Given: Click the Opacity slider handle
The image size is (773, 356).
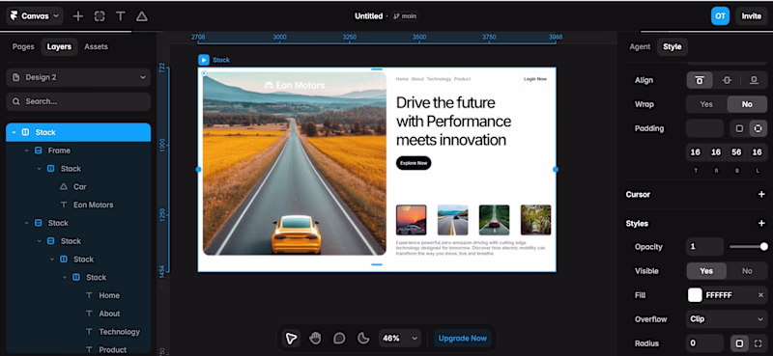Looking at the screenshot, I should tap(763, 247).
